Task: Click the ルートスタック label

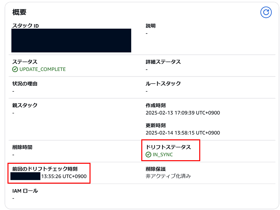Action: click(x=163, y=84)
